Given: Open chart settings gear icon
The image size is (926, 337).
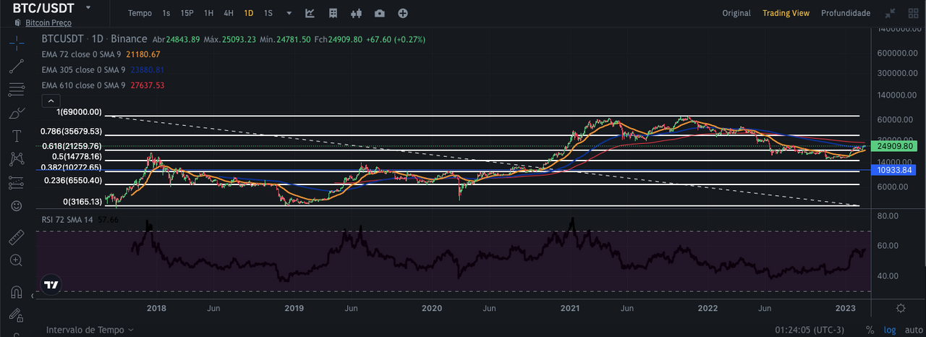Looking at the screenshot, I should tap(900, 308).
